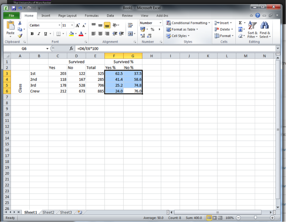Click the Percent Style button

pos(152,29)
